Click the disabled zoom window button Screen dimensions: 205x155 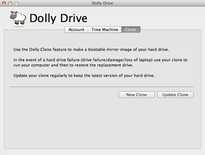point(16,3)
